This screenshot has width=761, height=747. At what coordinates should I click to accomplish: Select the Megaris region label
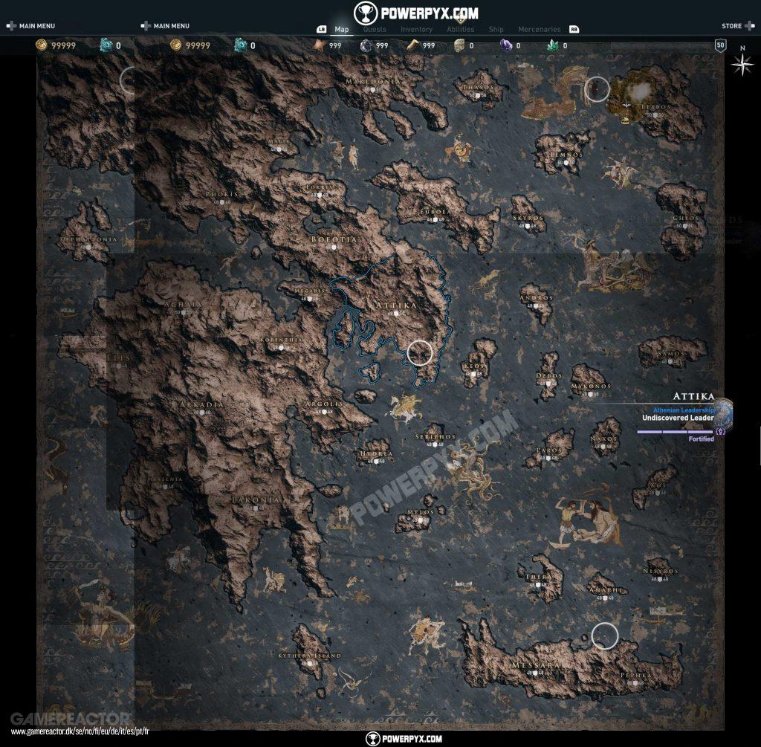[310, 291]
